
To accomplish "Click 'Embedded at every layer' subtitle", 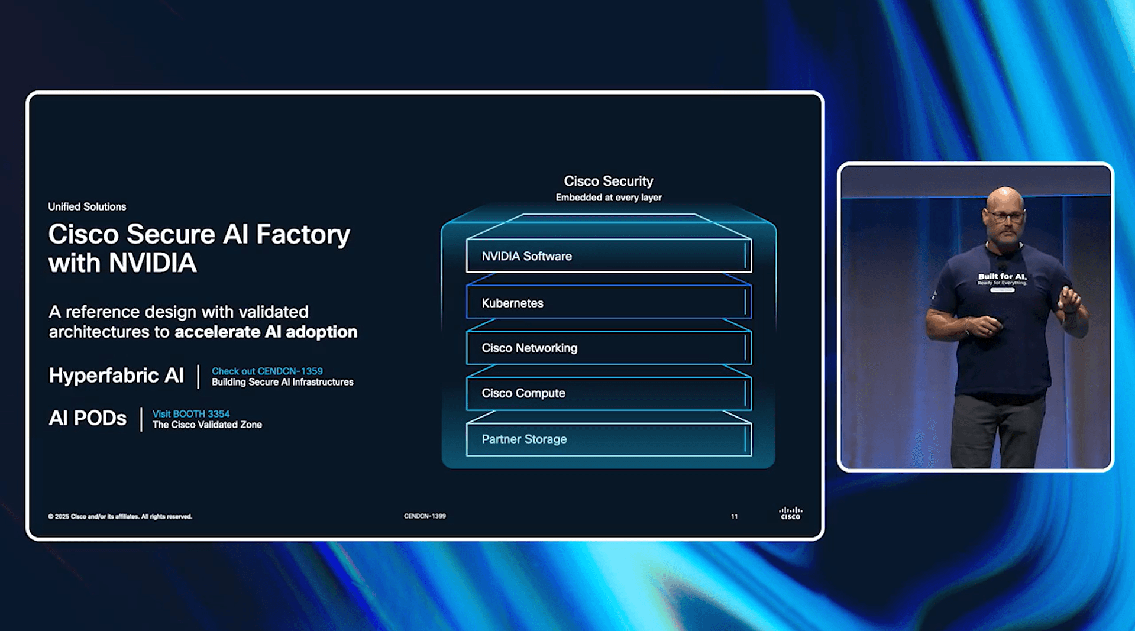I will coord(609,198).
